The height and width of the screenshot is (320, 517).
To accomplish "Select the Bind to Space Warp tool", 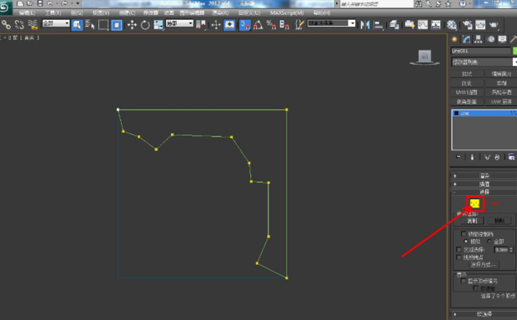I will [x=33, y=25].
